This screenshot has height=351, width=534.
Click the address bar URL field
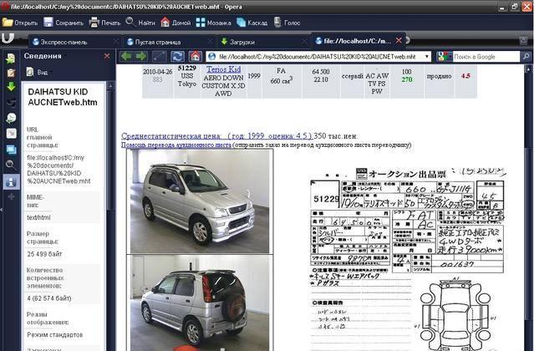click(317, 57)
